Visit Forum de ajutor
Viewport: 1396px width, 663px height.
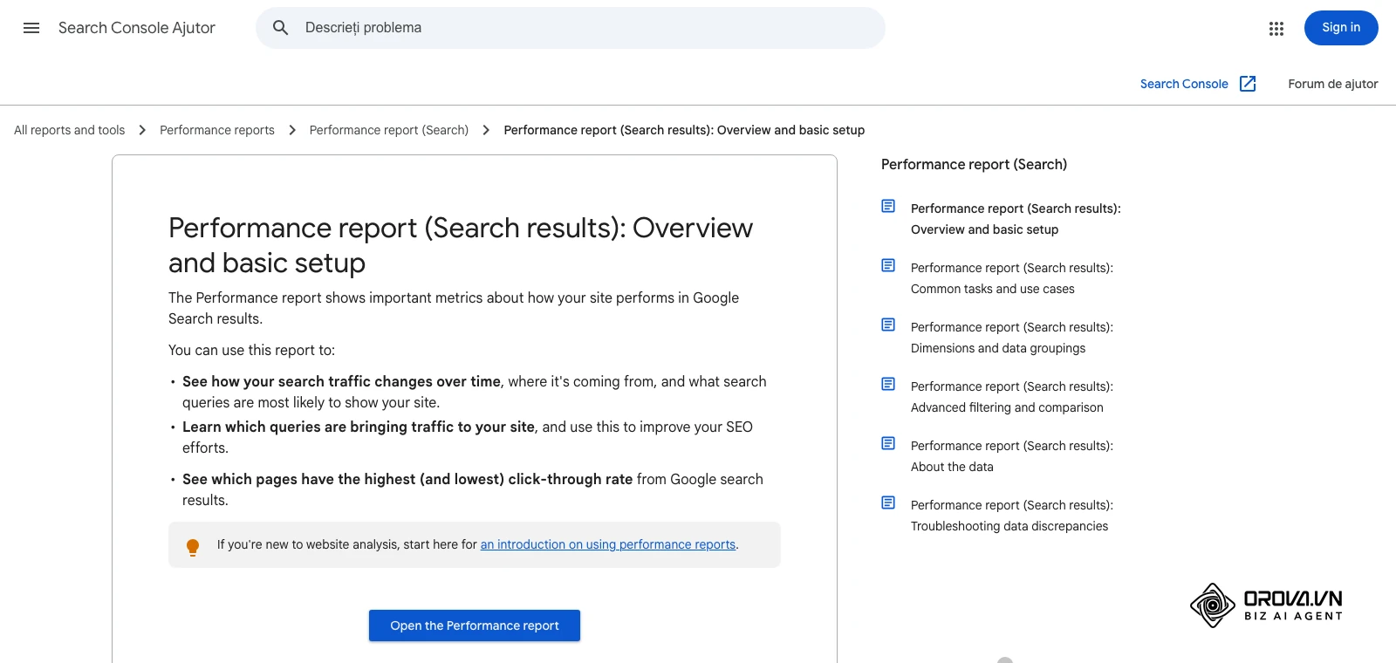pyautogui.click(x=1333, y=84)
